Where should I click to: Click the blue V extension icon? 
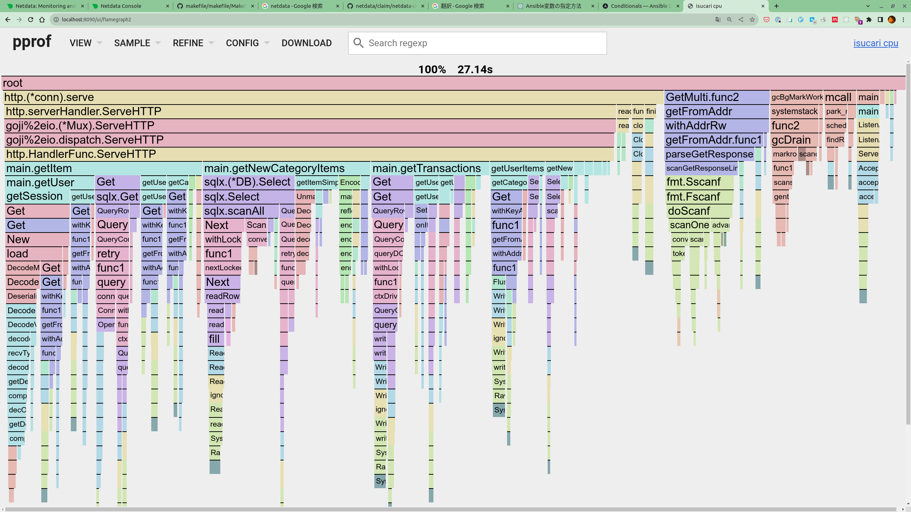(801, 20)
